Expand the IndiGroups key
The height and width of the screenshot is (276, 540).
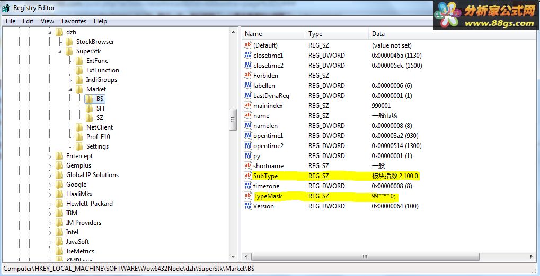click(70, 80)
